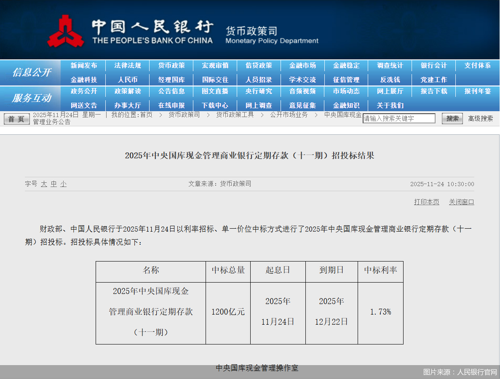Click the 首页 home button icon

[x=16, y=118]
